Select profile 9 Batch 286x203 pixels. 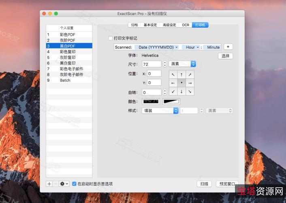click(x=69, y=80)
